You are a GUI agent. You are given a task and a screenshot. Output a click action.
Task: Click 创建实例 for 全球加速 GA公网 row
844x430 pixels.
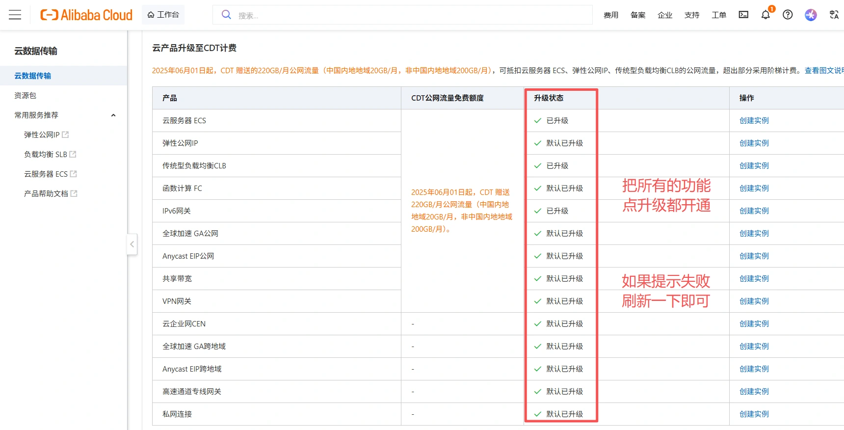(754, 233)
